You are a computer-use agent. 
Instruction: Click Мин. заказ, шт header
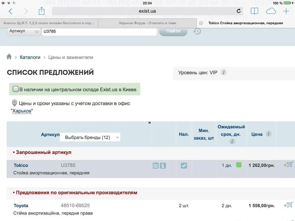pos(204,134)
